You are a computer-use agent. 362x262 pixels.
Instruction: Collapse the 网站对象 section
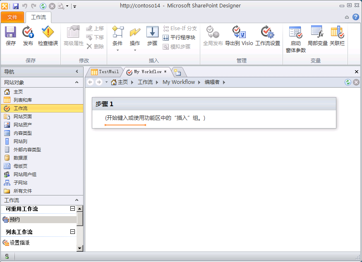pyautogui.click(x=77, y=82)
